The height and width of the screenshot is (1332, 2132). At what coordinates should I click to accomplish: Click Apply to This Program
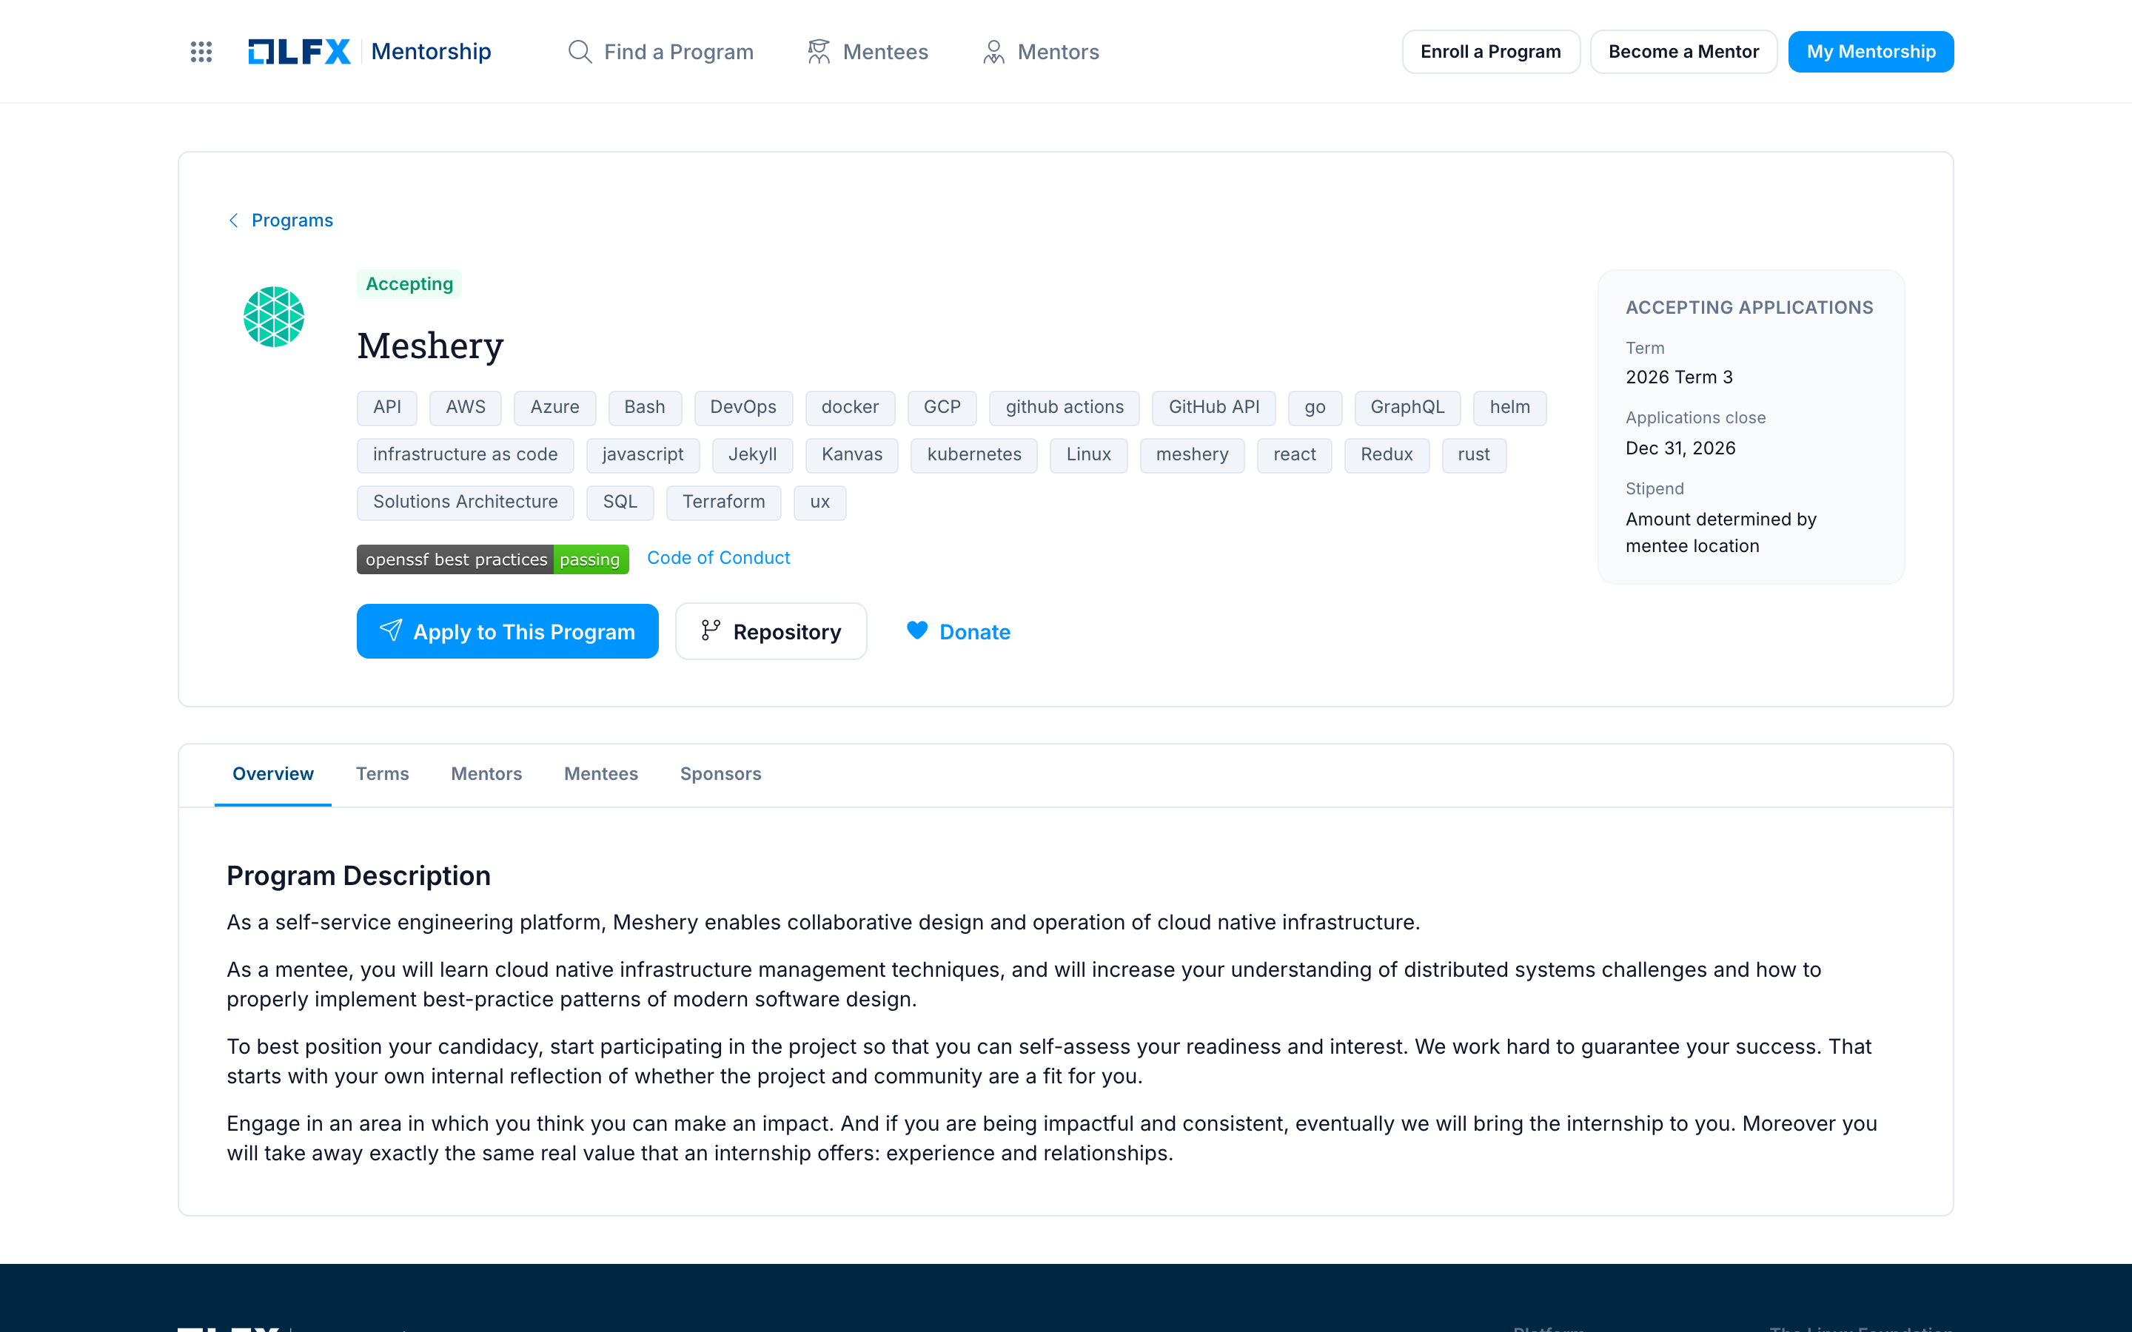507,632
